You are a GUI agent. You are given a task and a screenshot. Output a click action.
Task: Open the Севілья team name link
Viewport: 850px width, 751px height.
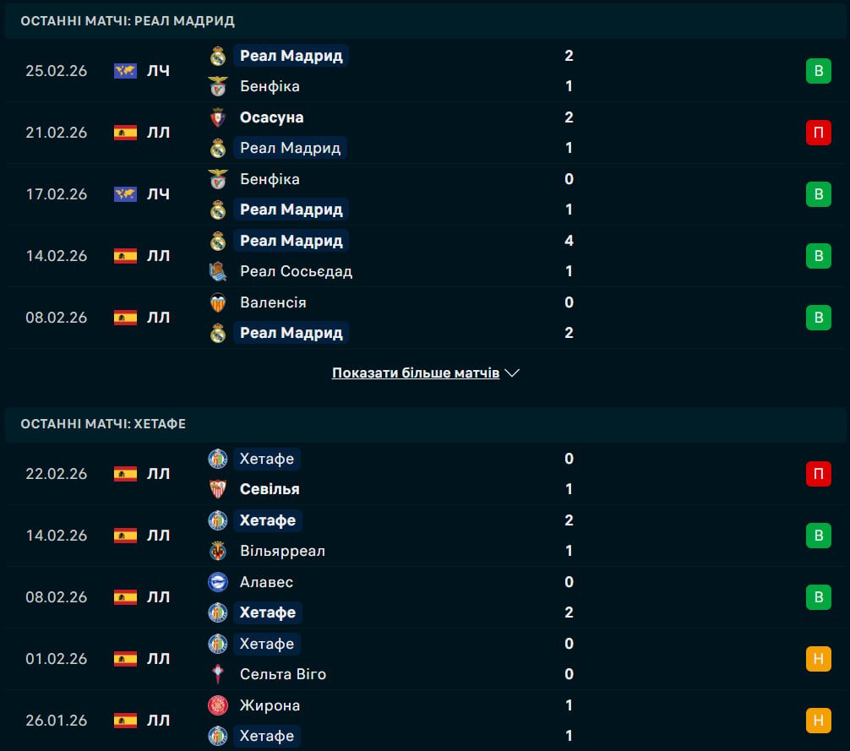[x=270, y=489]
